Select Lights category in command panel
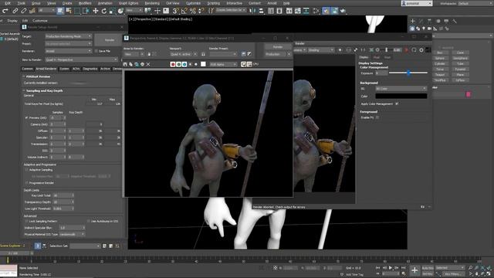This screenshot has width=494, height=278. click(x=424, y=29)
